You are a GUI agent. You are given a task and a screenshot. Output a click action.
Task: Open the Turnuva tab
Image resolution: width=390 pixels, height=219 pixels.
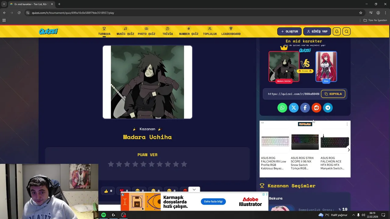(x=104, y=31)
